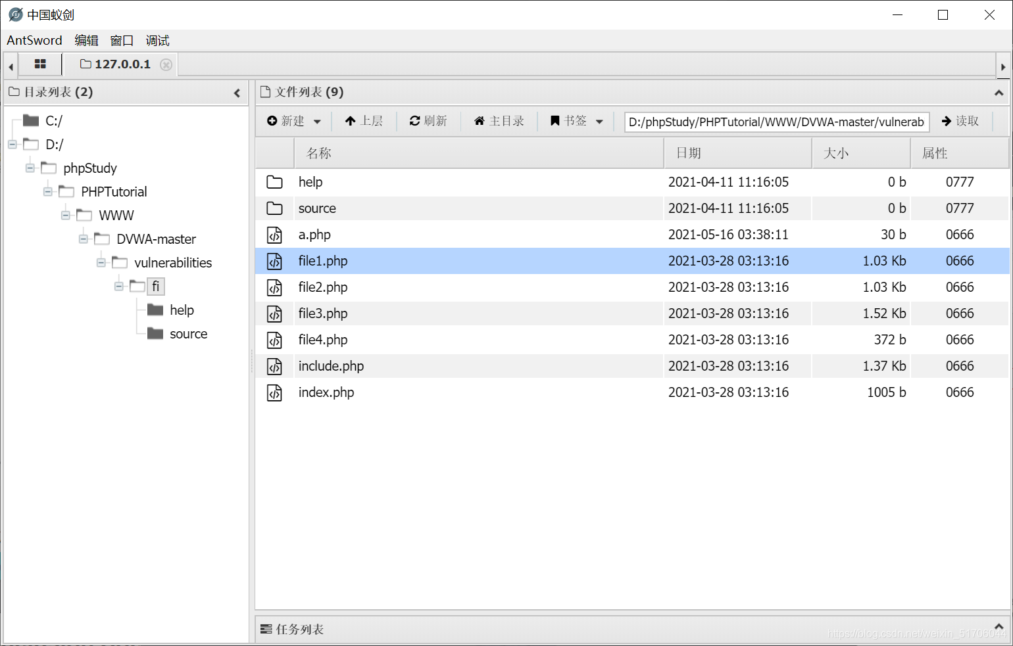This screenshot has width=1013, height=646.
Task: Select the D:/ folder icon in tree
Action: [x=31, y=144]
